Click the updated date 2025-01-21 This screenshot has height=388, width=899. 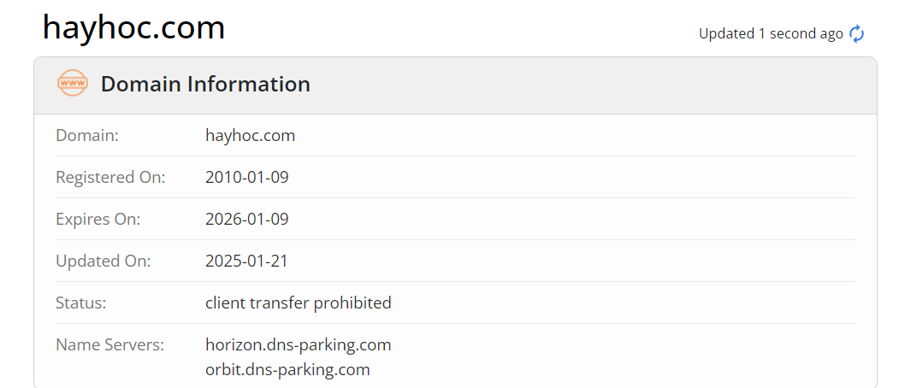[x=246, y=261]
